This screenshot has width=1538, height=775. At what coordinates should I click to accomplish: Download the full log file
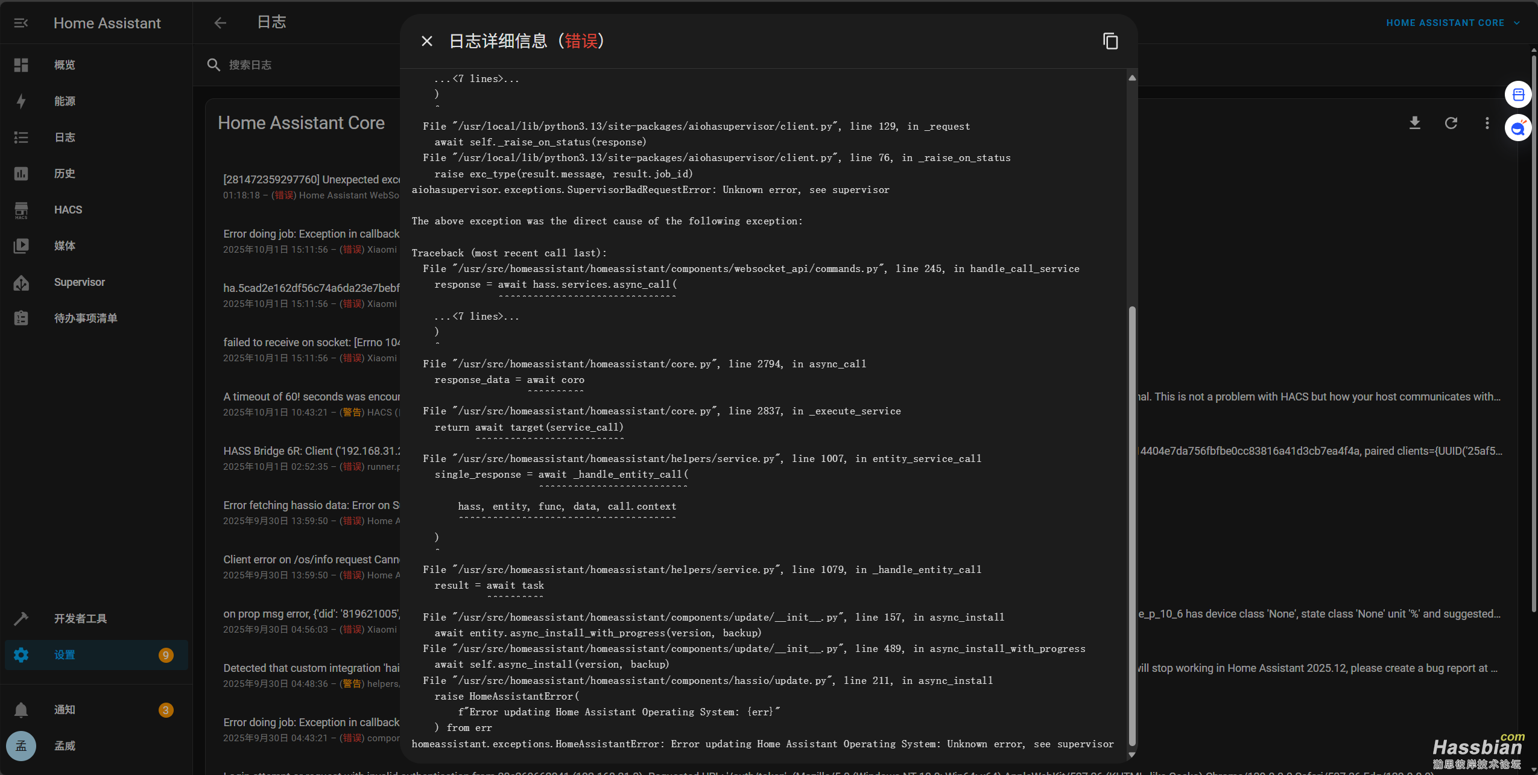pyautogui.click(x=1415, y=123)
